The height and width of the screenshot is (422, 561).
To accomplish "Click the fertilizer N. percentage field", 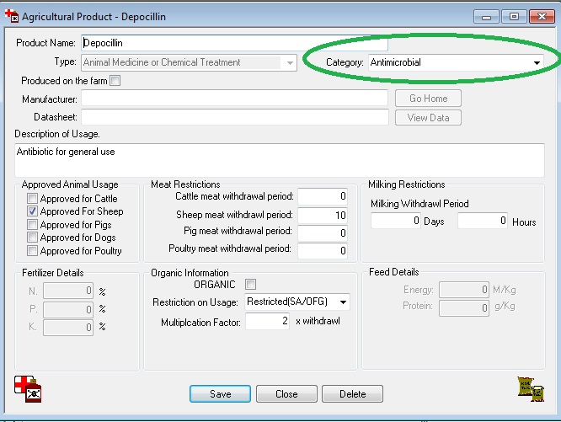I will (68, 291).
